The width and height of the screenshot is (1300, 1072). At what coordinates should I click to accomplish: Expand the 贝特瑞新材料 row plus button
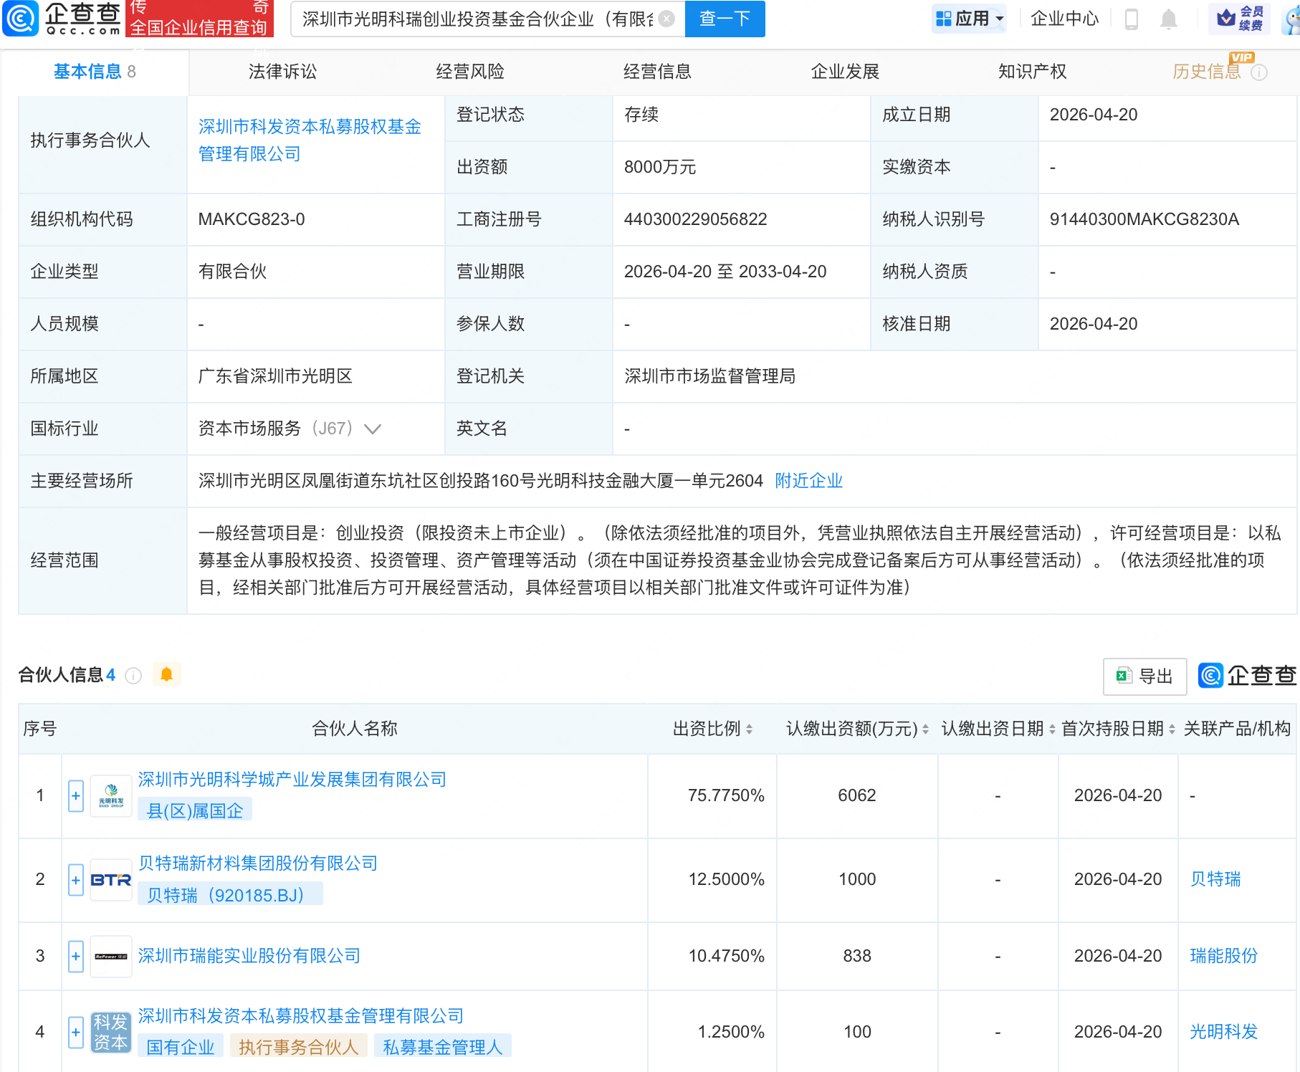(75, 880)
